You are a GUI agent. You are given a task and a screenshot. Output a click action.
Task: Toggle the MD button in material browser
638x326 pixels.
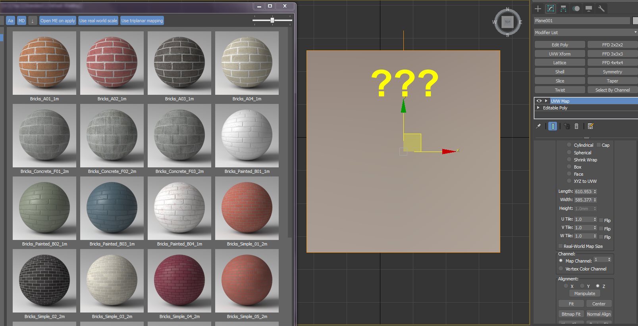tap(22, 21)
